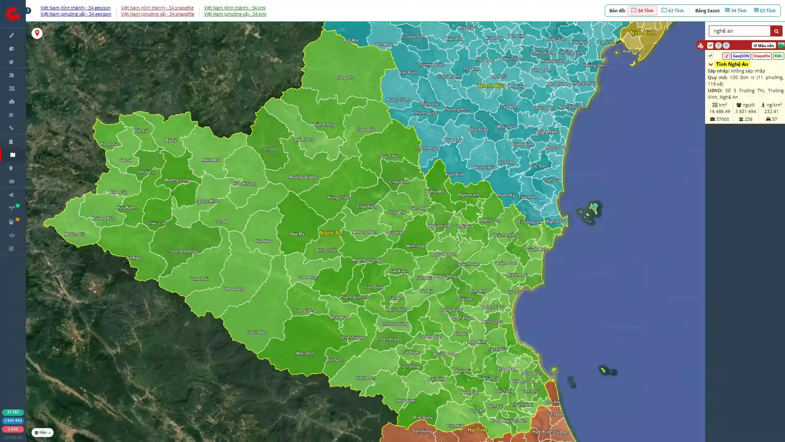Select the 34 Tỉnh map tab
The image size is (785, 442).
642,11
